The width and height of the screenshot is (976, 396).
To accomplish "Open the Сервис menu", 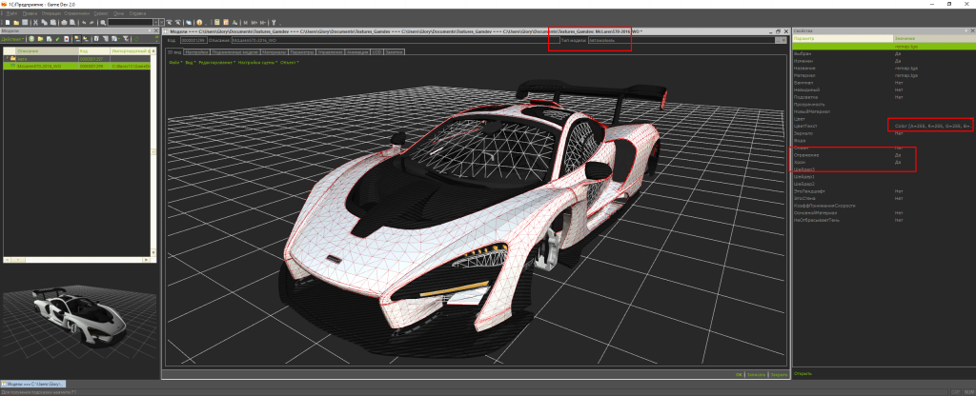I will pos(101,13).
